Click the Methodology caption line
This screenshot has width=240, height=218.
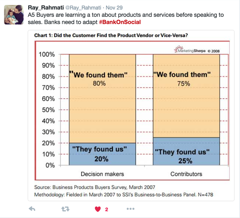[x=124, y=194]
